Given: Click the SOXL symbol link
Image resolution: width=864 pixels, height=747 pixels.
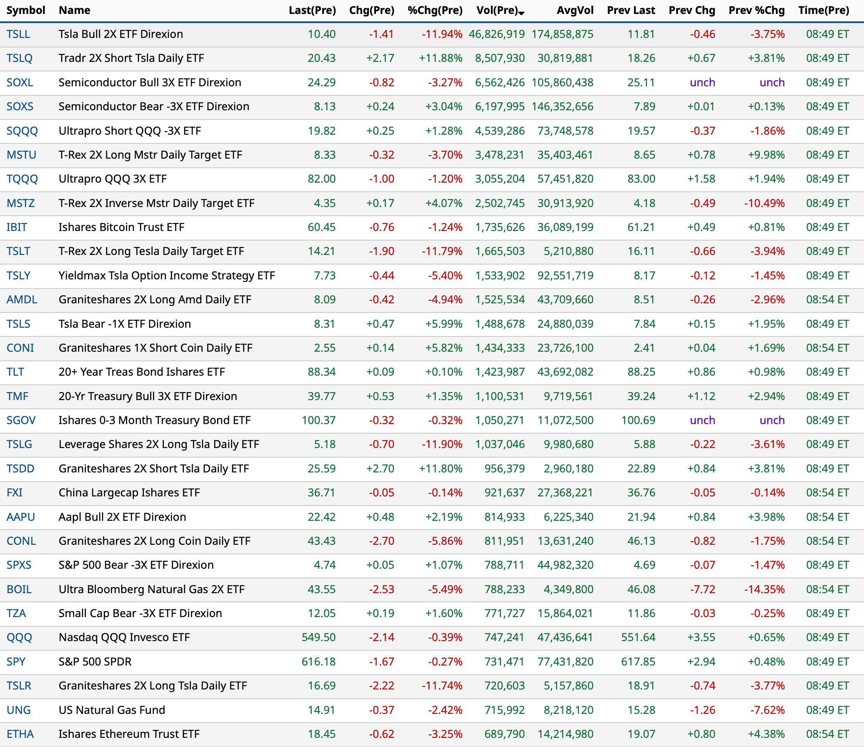Looking at the screenshot, I should tap(20, 82).
